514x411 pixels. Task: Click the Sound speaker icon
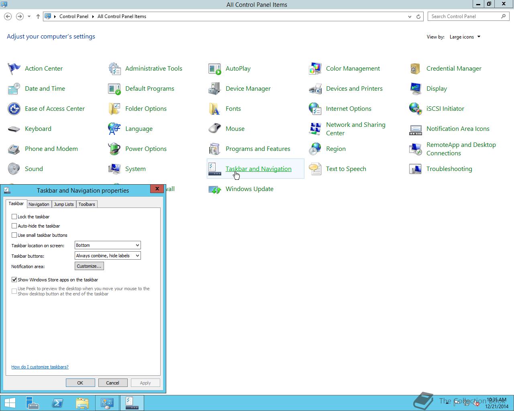pyautogui.click(x=14, y=169)
